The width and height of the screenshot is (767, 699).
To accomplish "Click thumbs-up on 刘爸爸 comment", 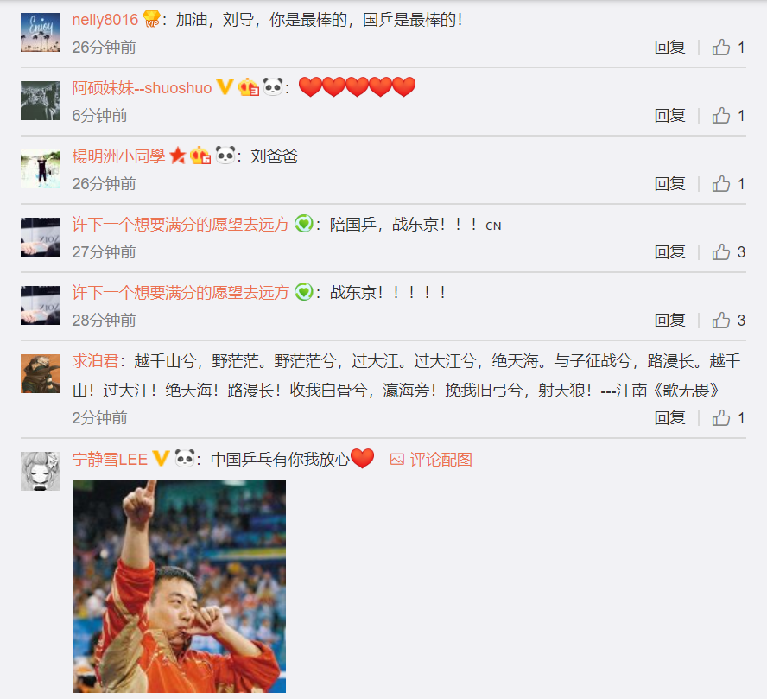I will (721, 184).
